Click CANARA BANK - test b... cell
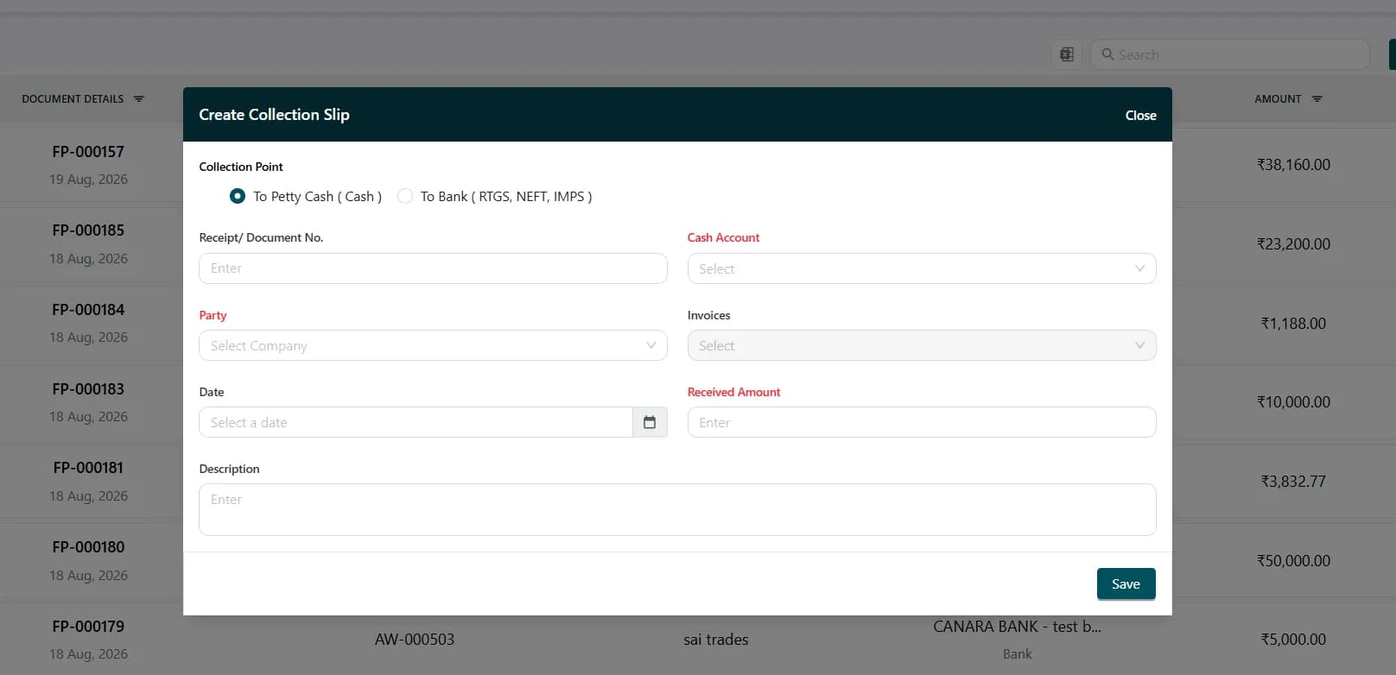 1017,627
